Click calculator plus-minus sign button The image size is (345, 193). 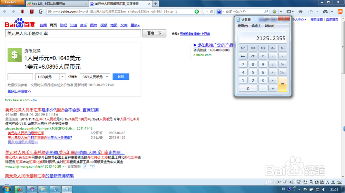(273, 56)
